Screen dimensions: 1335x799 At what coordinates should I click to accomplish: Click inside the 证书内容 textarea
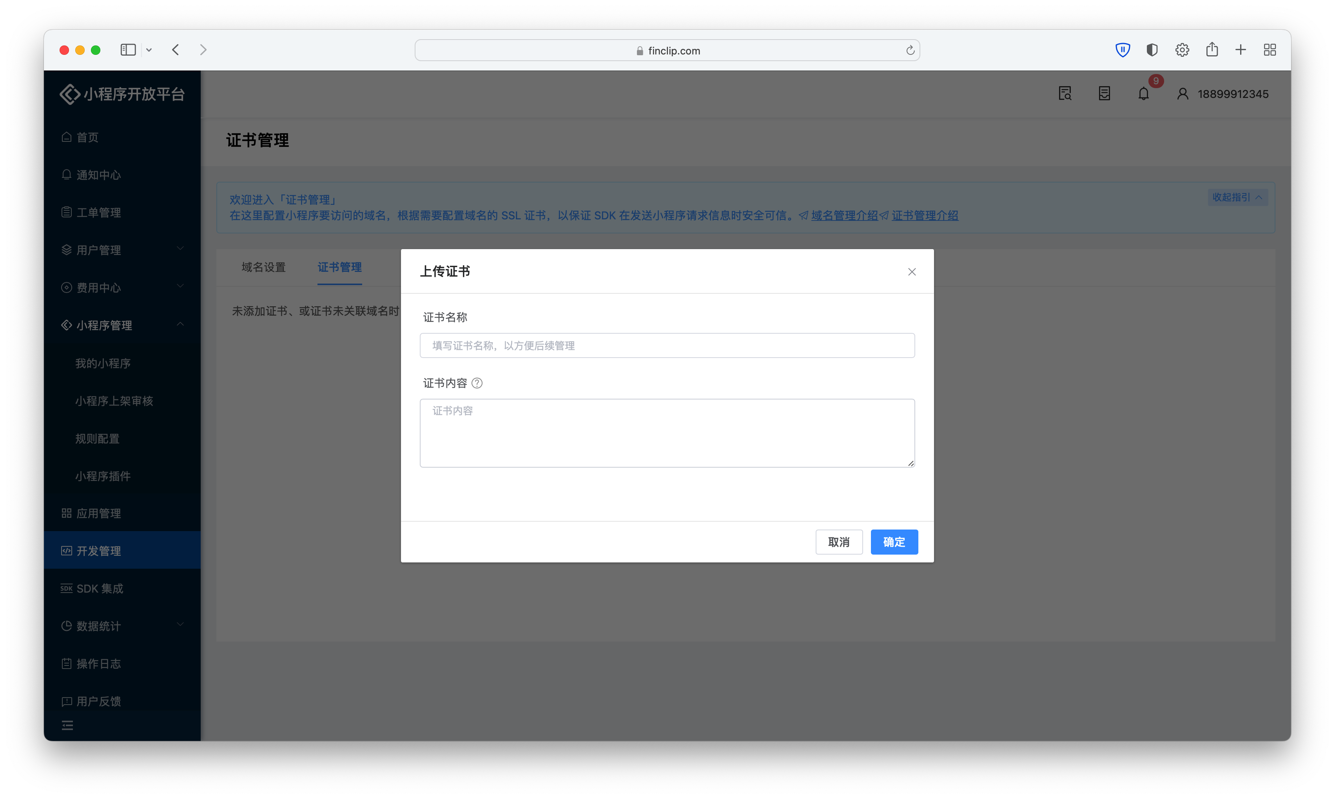(667, 434)
